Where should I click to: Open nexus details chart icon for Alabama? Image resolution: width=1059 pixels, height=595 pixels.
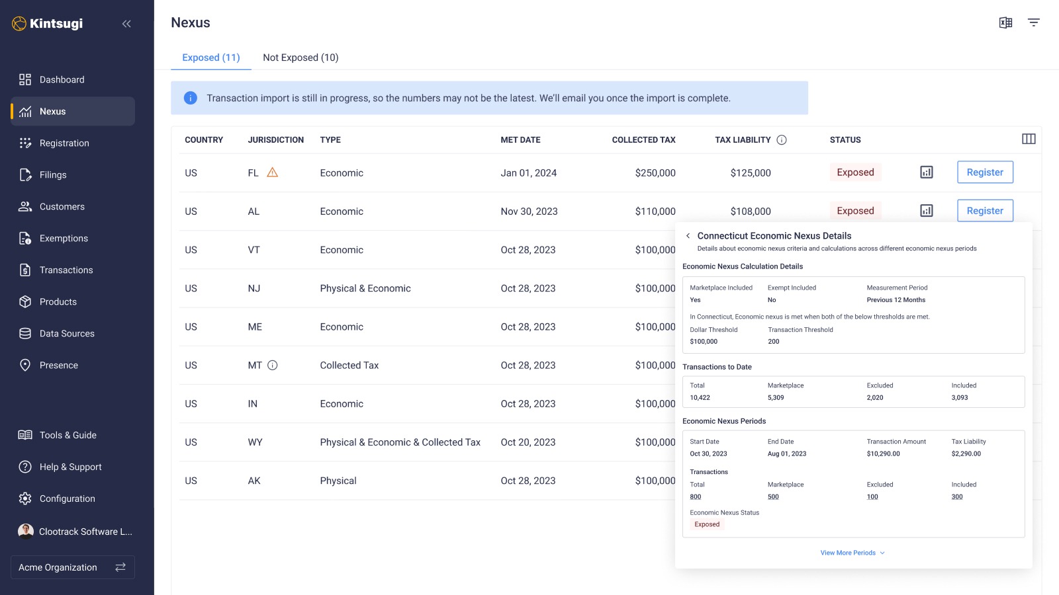[x=927, y=211]
